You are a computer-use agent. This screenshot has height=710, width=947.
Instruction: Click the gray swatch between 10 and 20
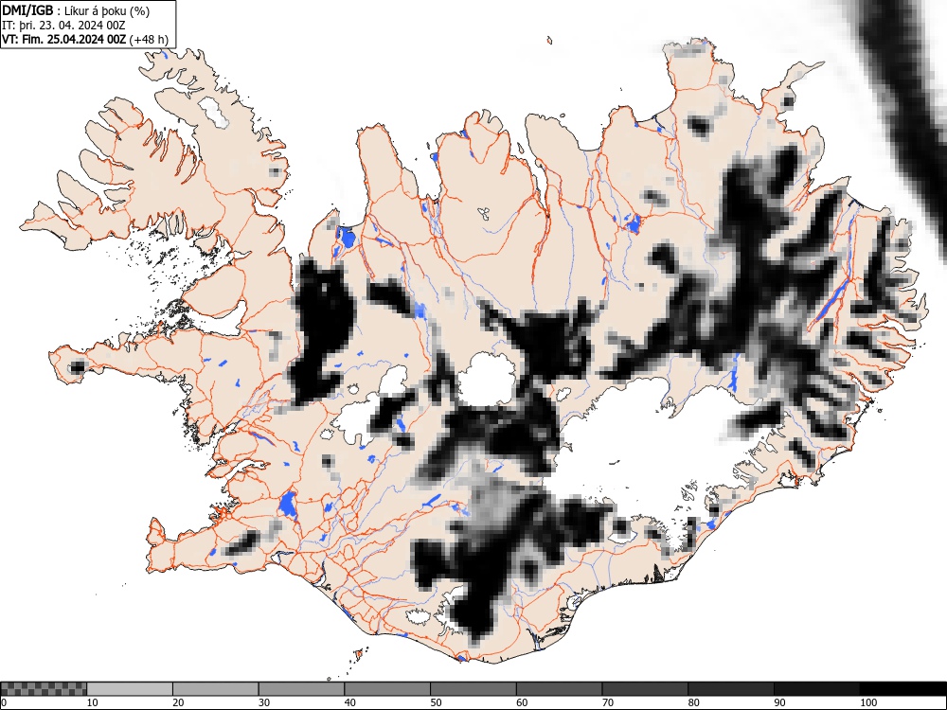point(130,689)
